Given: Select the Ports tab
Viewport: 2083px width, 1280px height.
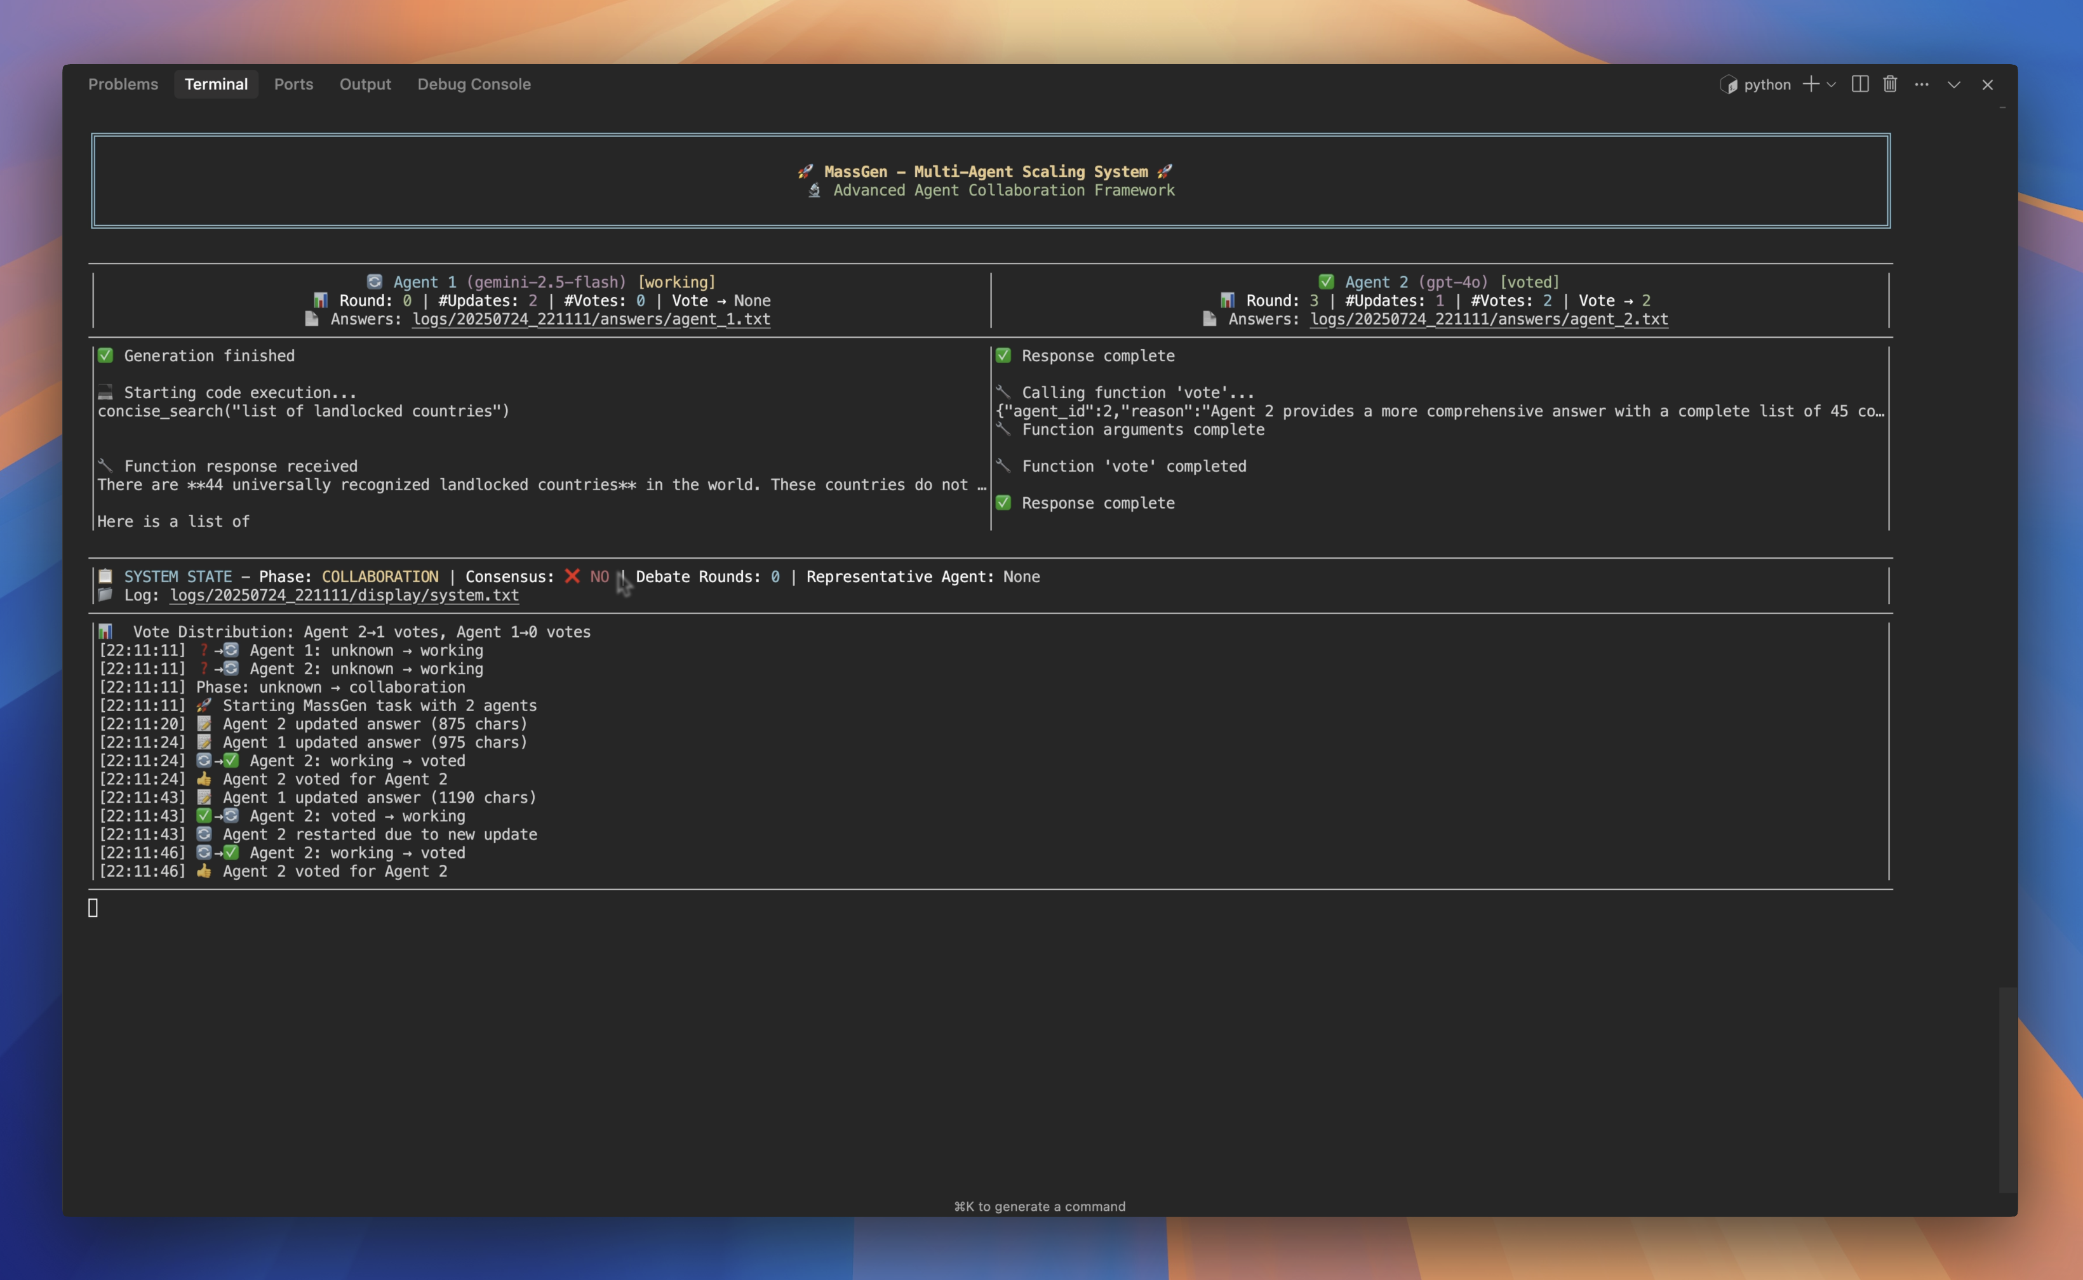Looking at the screenshot, I should pos(293,84).
